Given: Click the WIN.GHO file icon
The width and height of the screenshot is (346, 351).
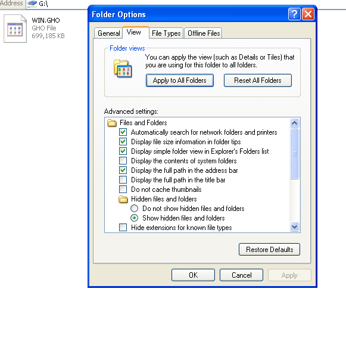Looking at the screenshot, I should click(x=15, y=29).
